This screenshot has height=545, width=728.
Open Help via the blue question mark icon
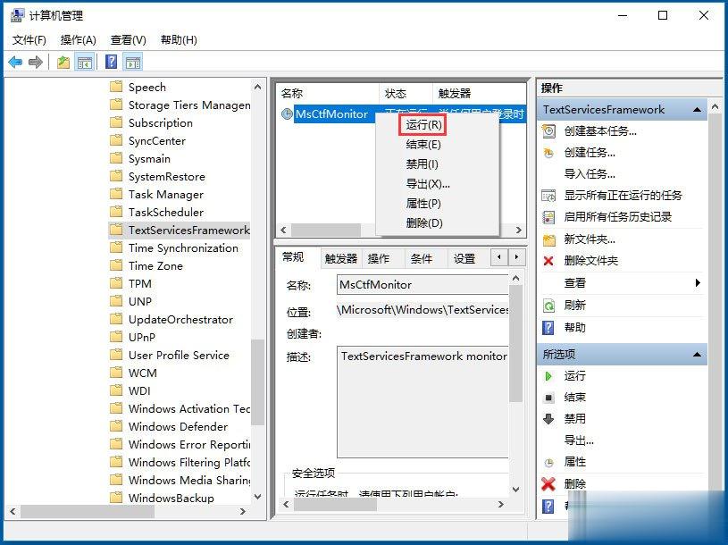click(109, 62)
